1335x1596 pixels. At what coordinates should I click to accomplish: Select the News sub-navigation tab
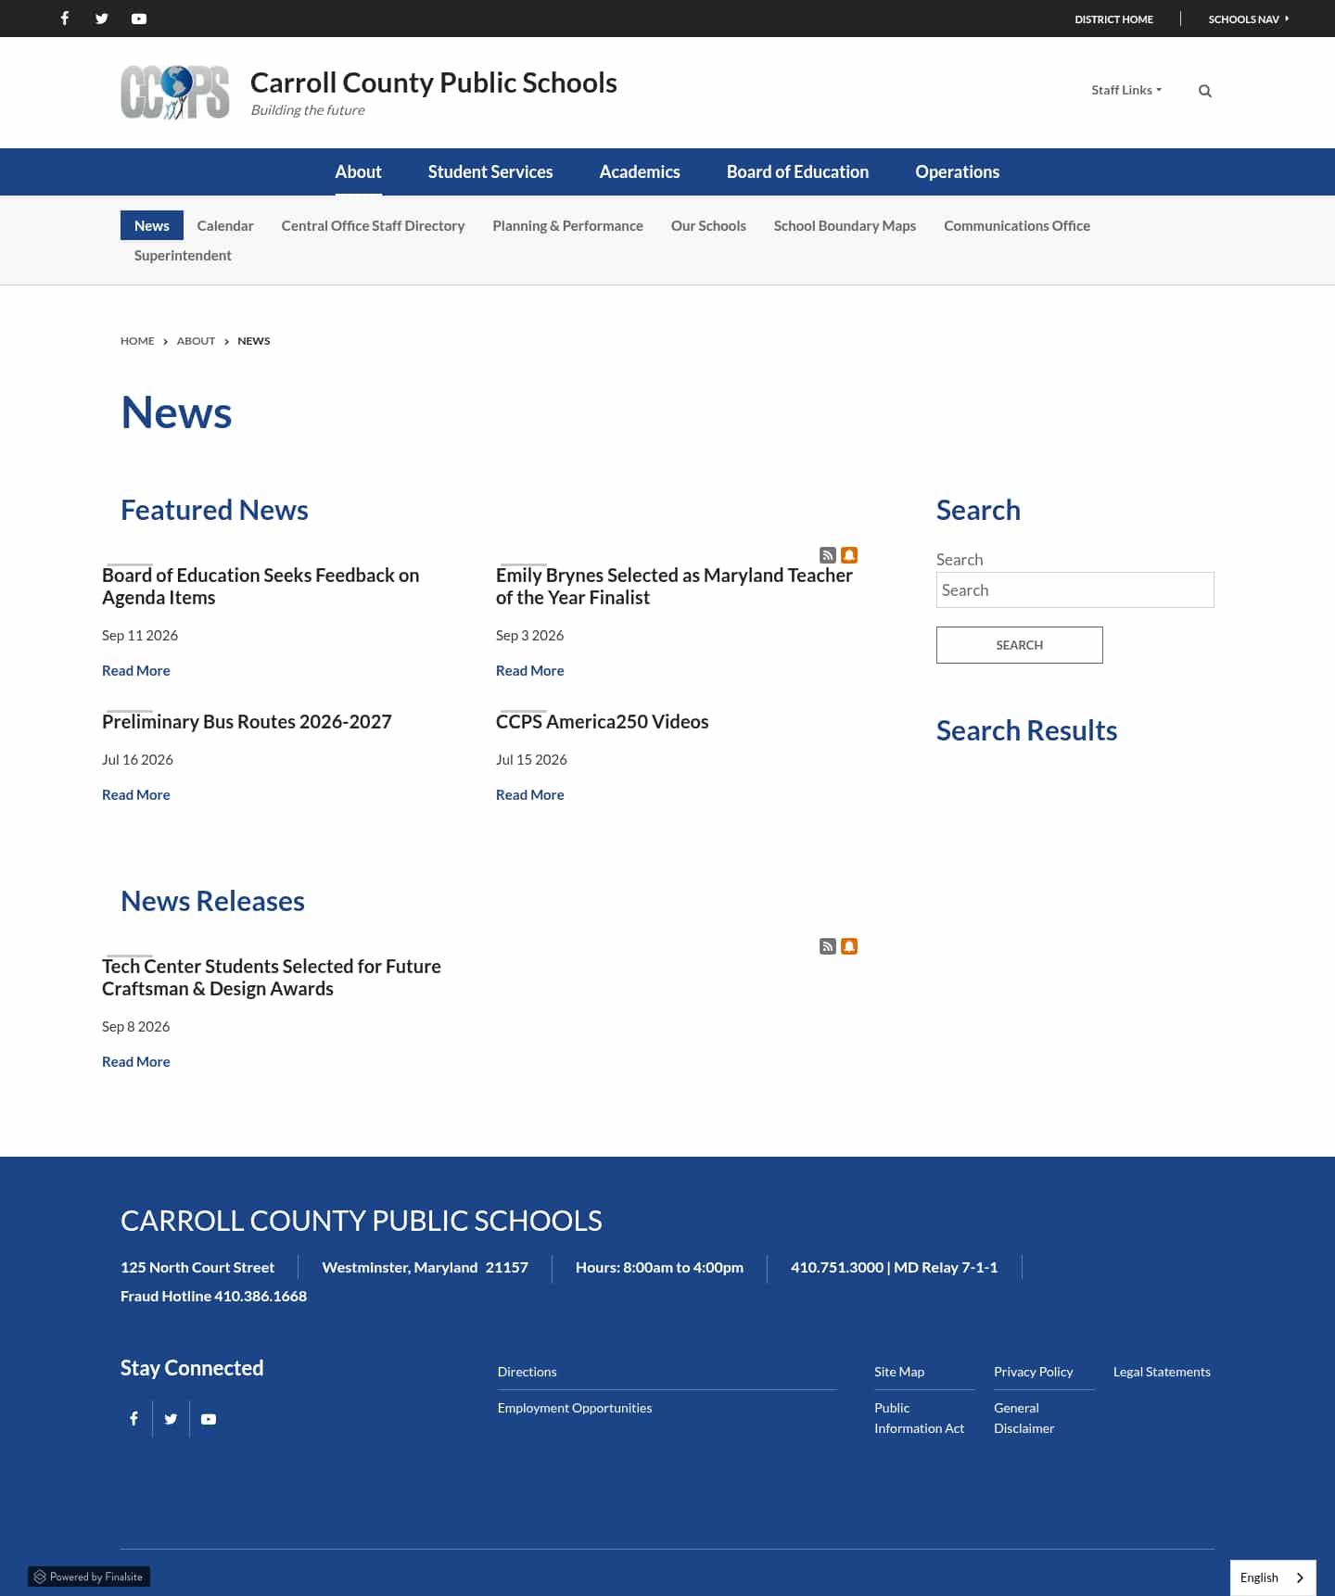[x=152, y=225]
